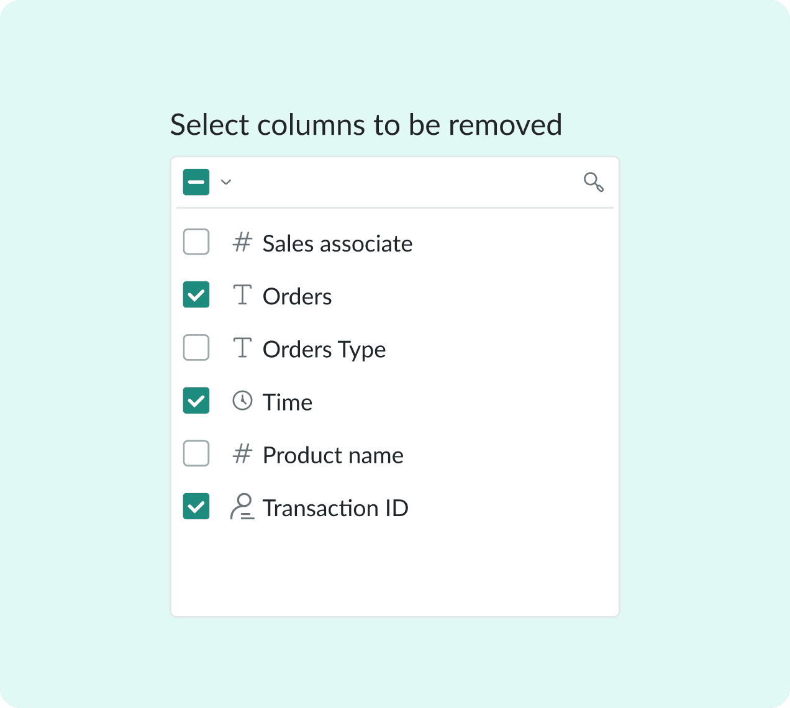
Task: Click the Time column label
Action: coord(288,402)
